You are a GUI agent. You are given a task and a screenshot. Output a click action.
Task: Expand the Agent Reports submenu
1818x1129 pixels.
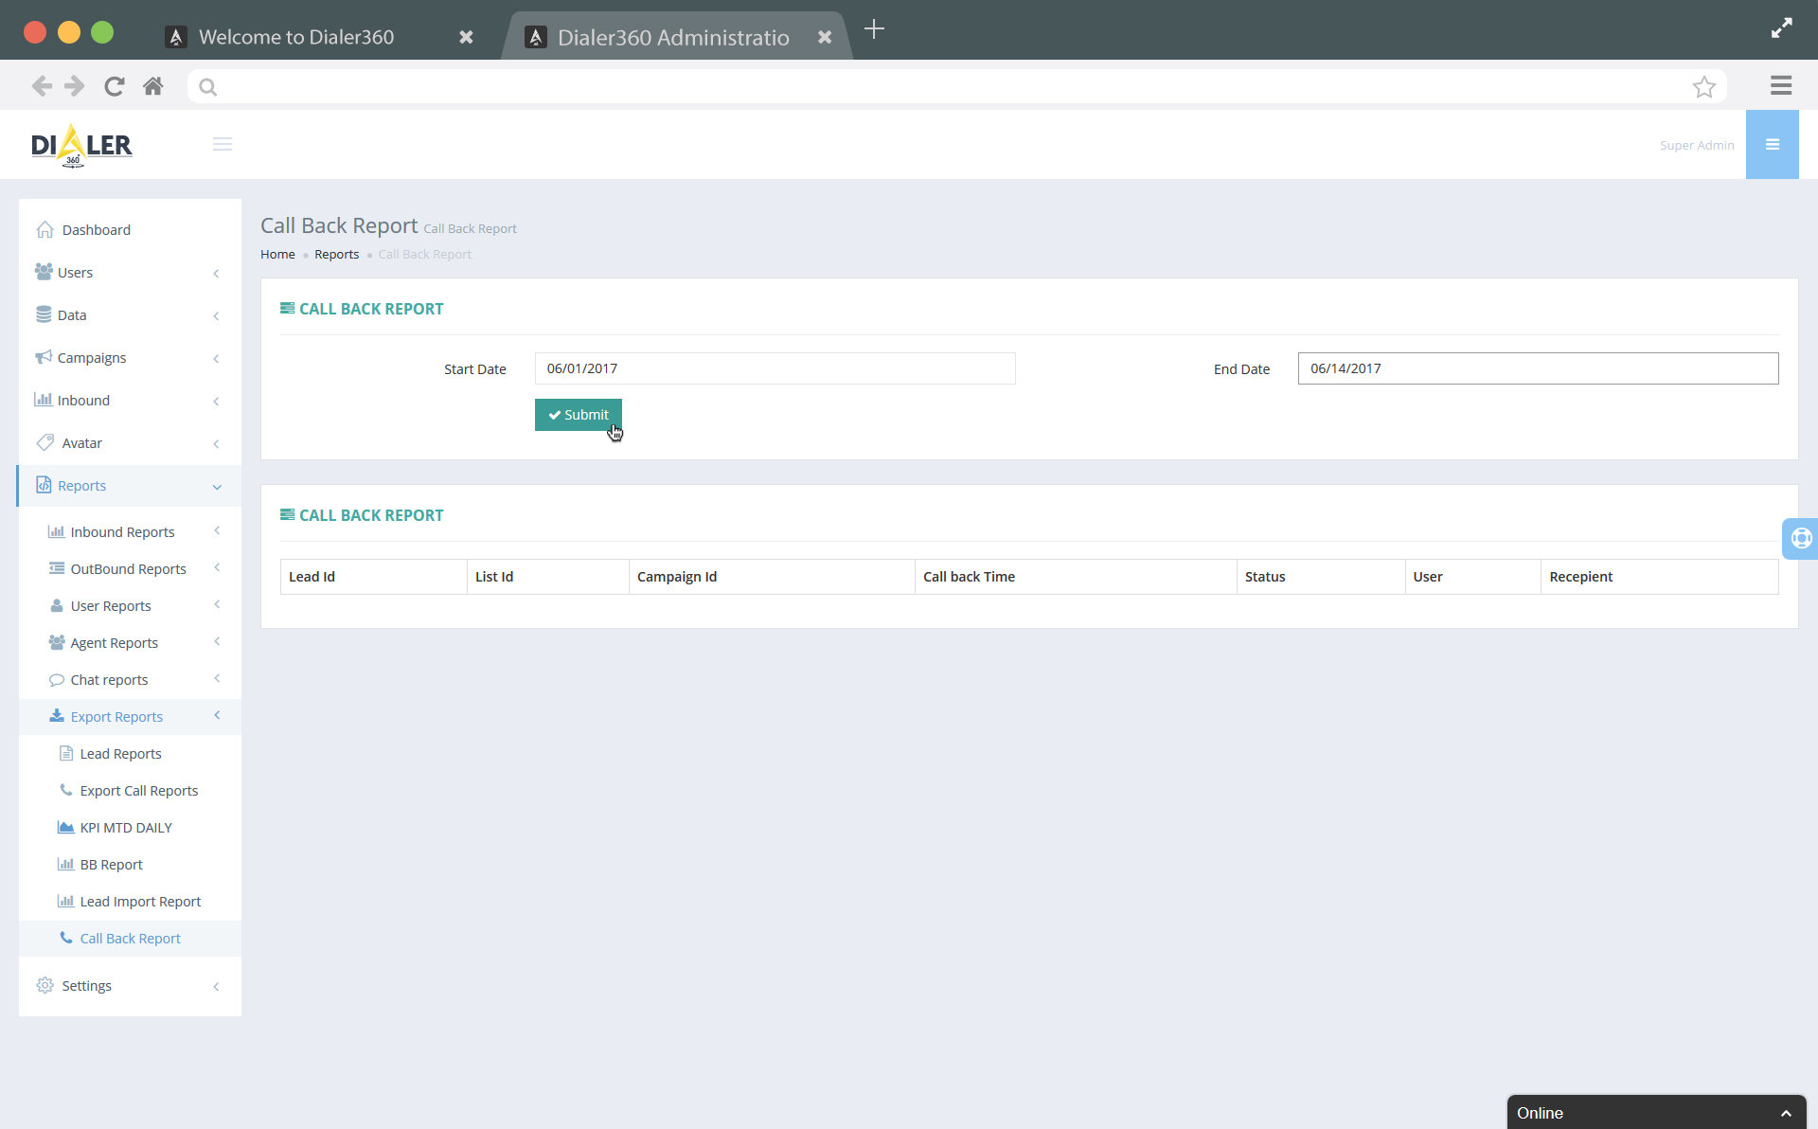tap(217, 642)
